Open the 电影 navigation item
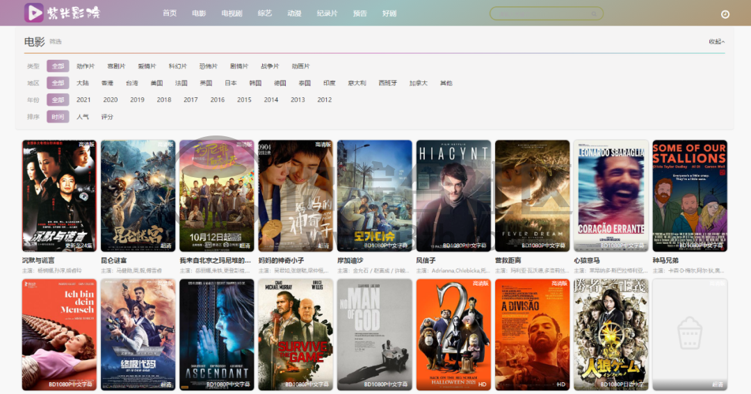 (199, 13)
